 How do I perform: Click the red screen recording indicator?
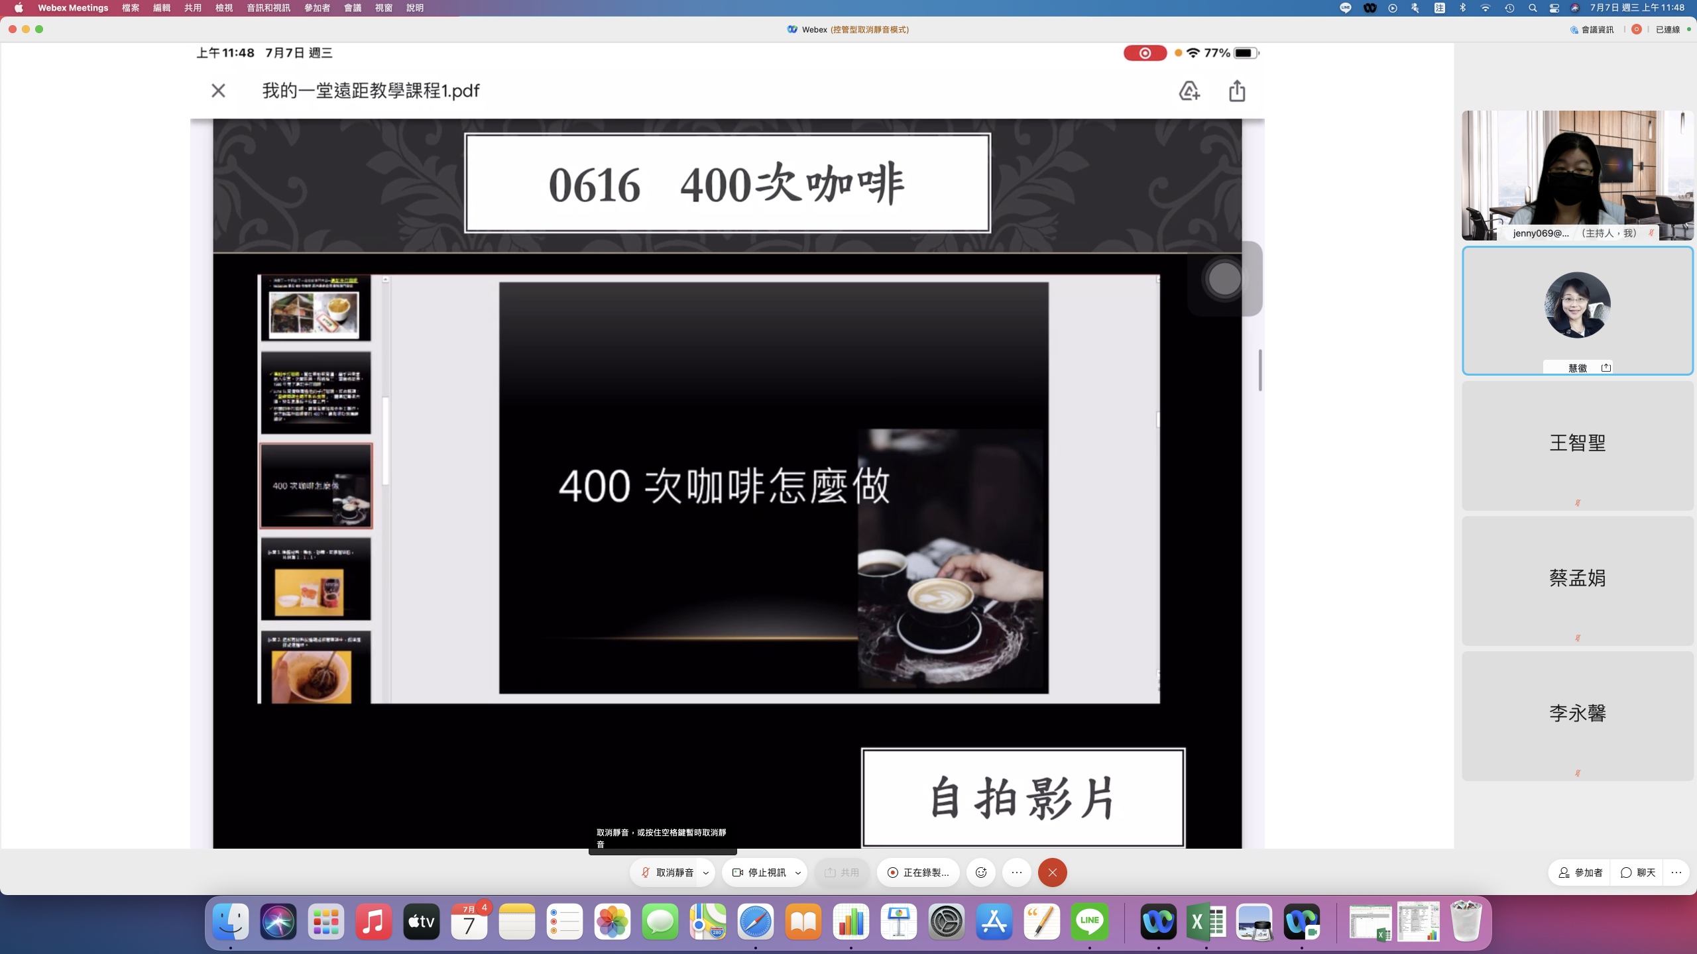point(1145,53)
